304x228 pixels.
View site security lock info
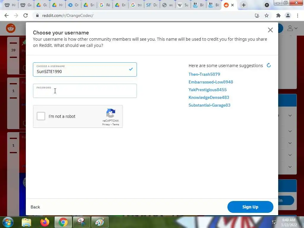coord(37,15)
